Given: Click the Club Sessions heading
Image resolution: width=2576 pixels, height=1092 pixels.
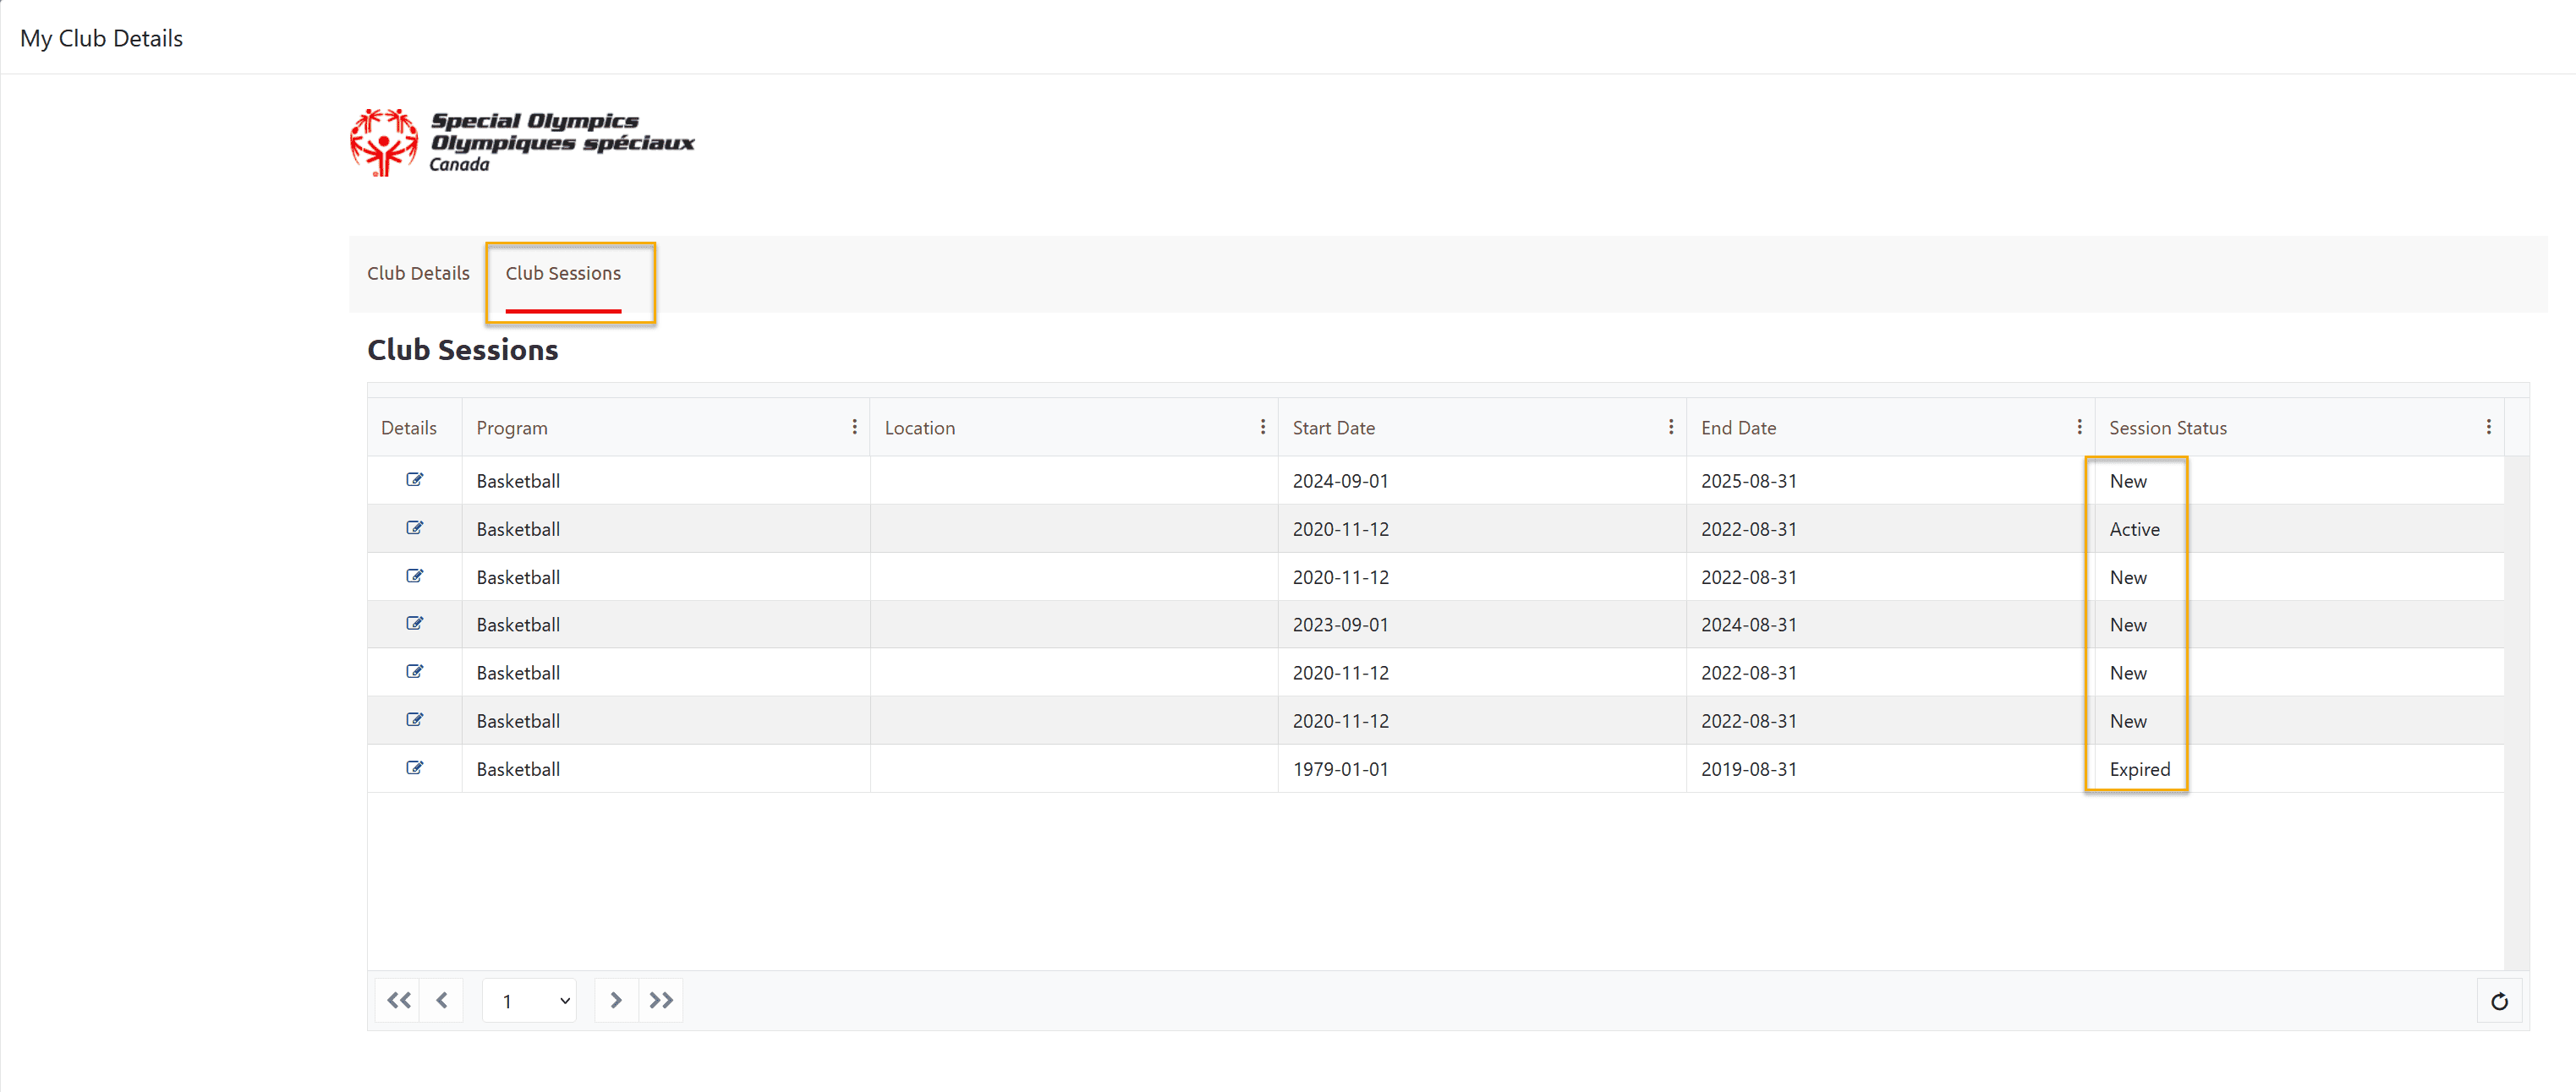Looking at the screenshot, I should [x=462, y=350].
